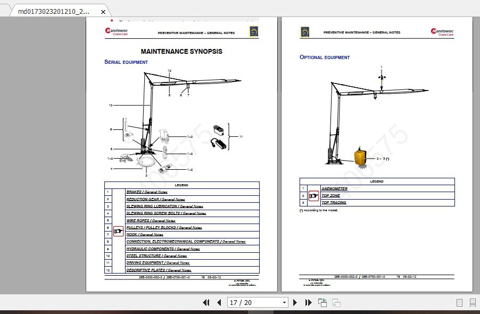Select the continuous view icon at far right
Viewport: 480px width, 314px height.
473,302
